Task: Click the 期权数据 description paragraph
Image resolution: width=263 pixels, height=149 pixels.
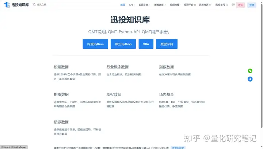Action: [130, 104]
